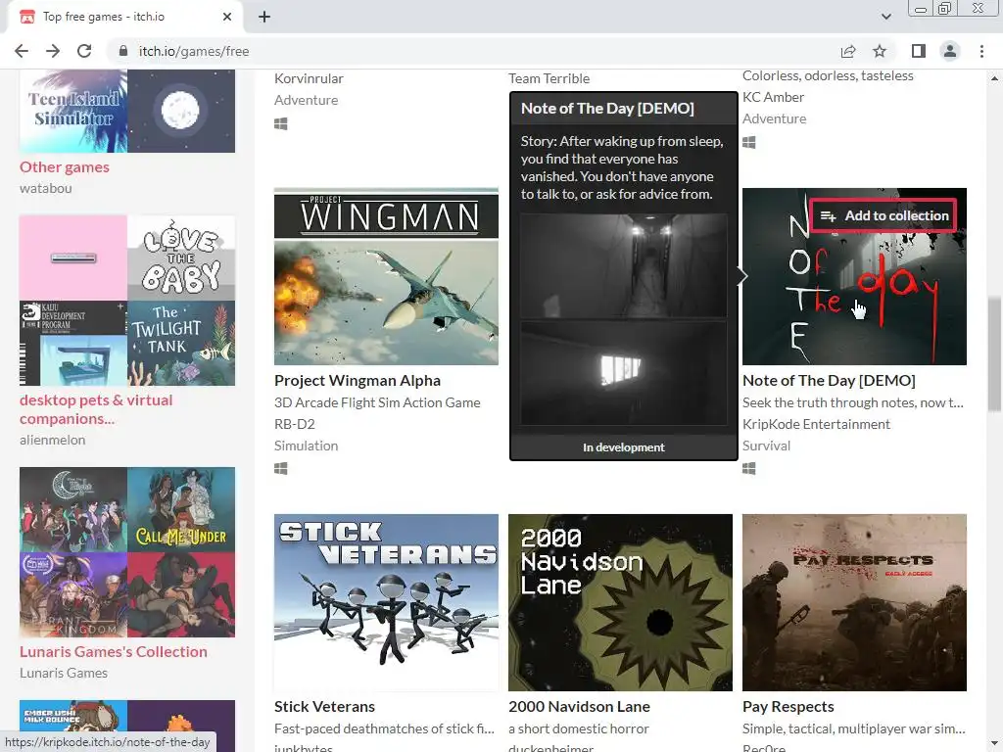Open Teen Island Simulator thumbnail
The width and height of the screenshot is (1003, 752).
pyautogui.click(x=72, y=112)
